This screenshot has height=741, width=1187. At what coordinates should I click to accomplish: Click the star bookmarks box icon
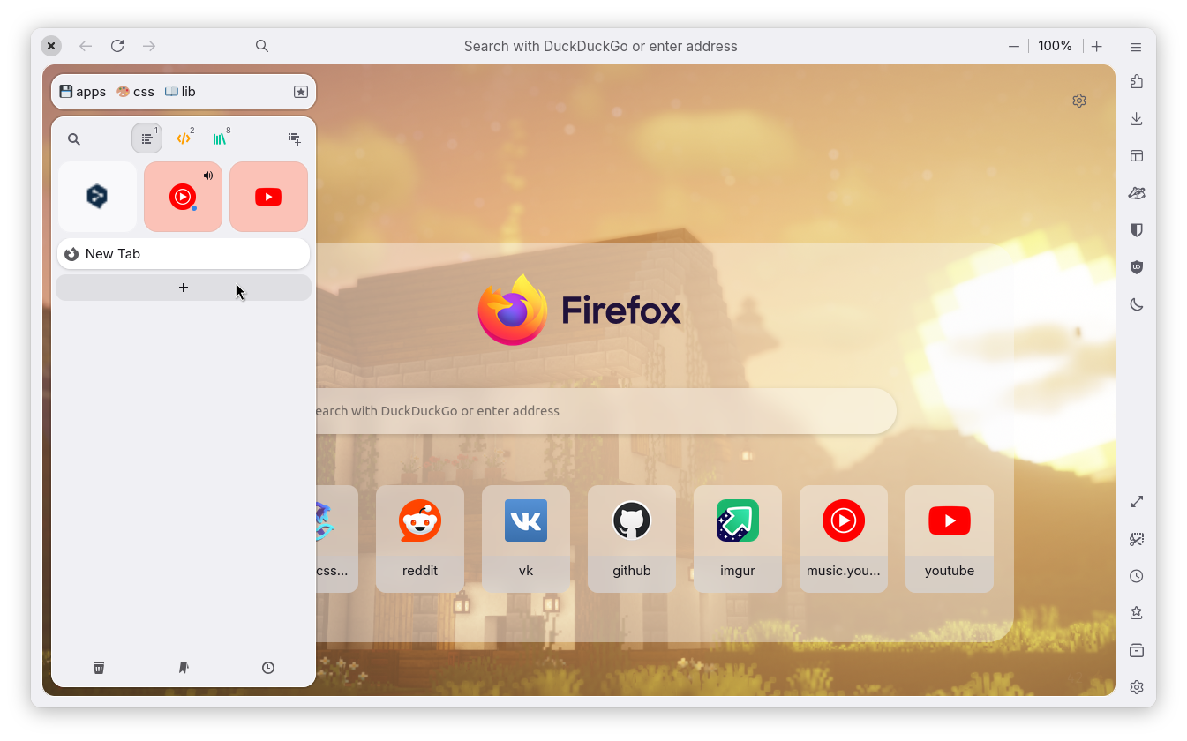pyautogui.click(x=301, y=92)
